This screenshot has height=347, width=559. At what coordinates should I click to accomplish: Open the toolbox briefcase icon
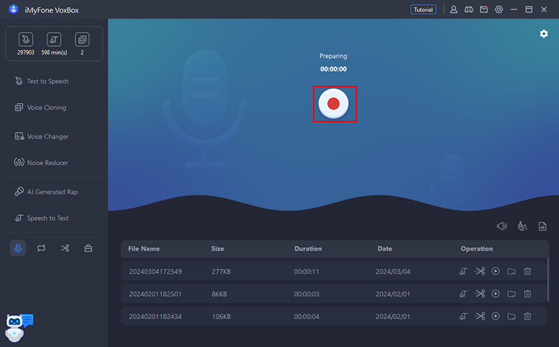(89, 248)
